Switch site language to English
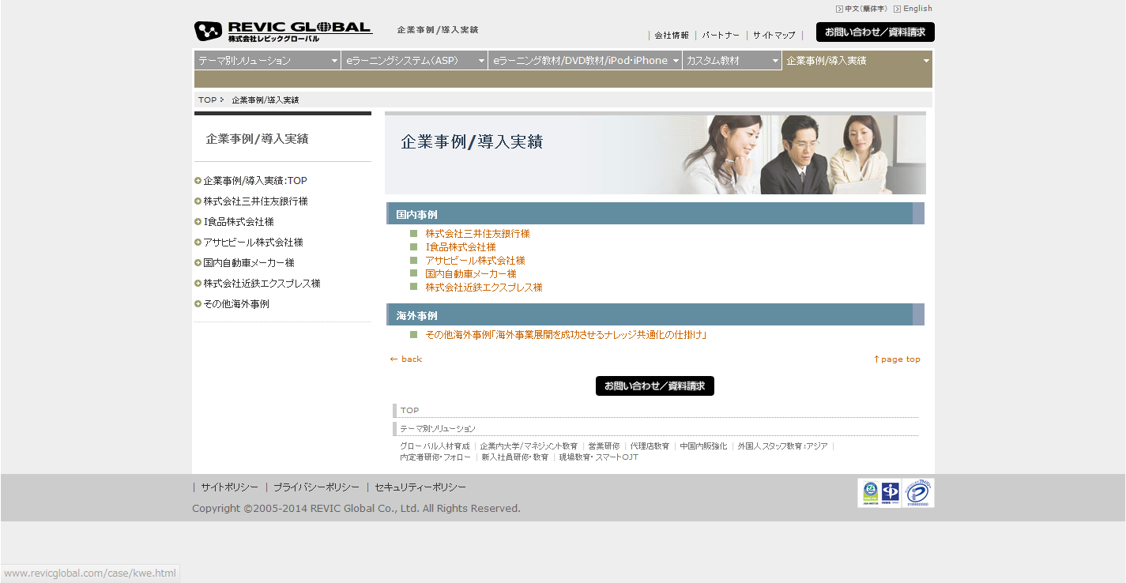 (917, 9)
